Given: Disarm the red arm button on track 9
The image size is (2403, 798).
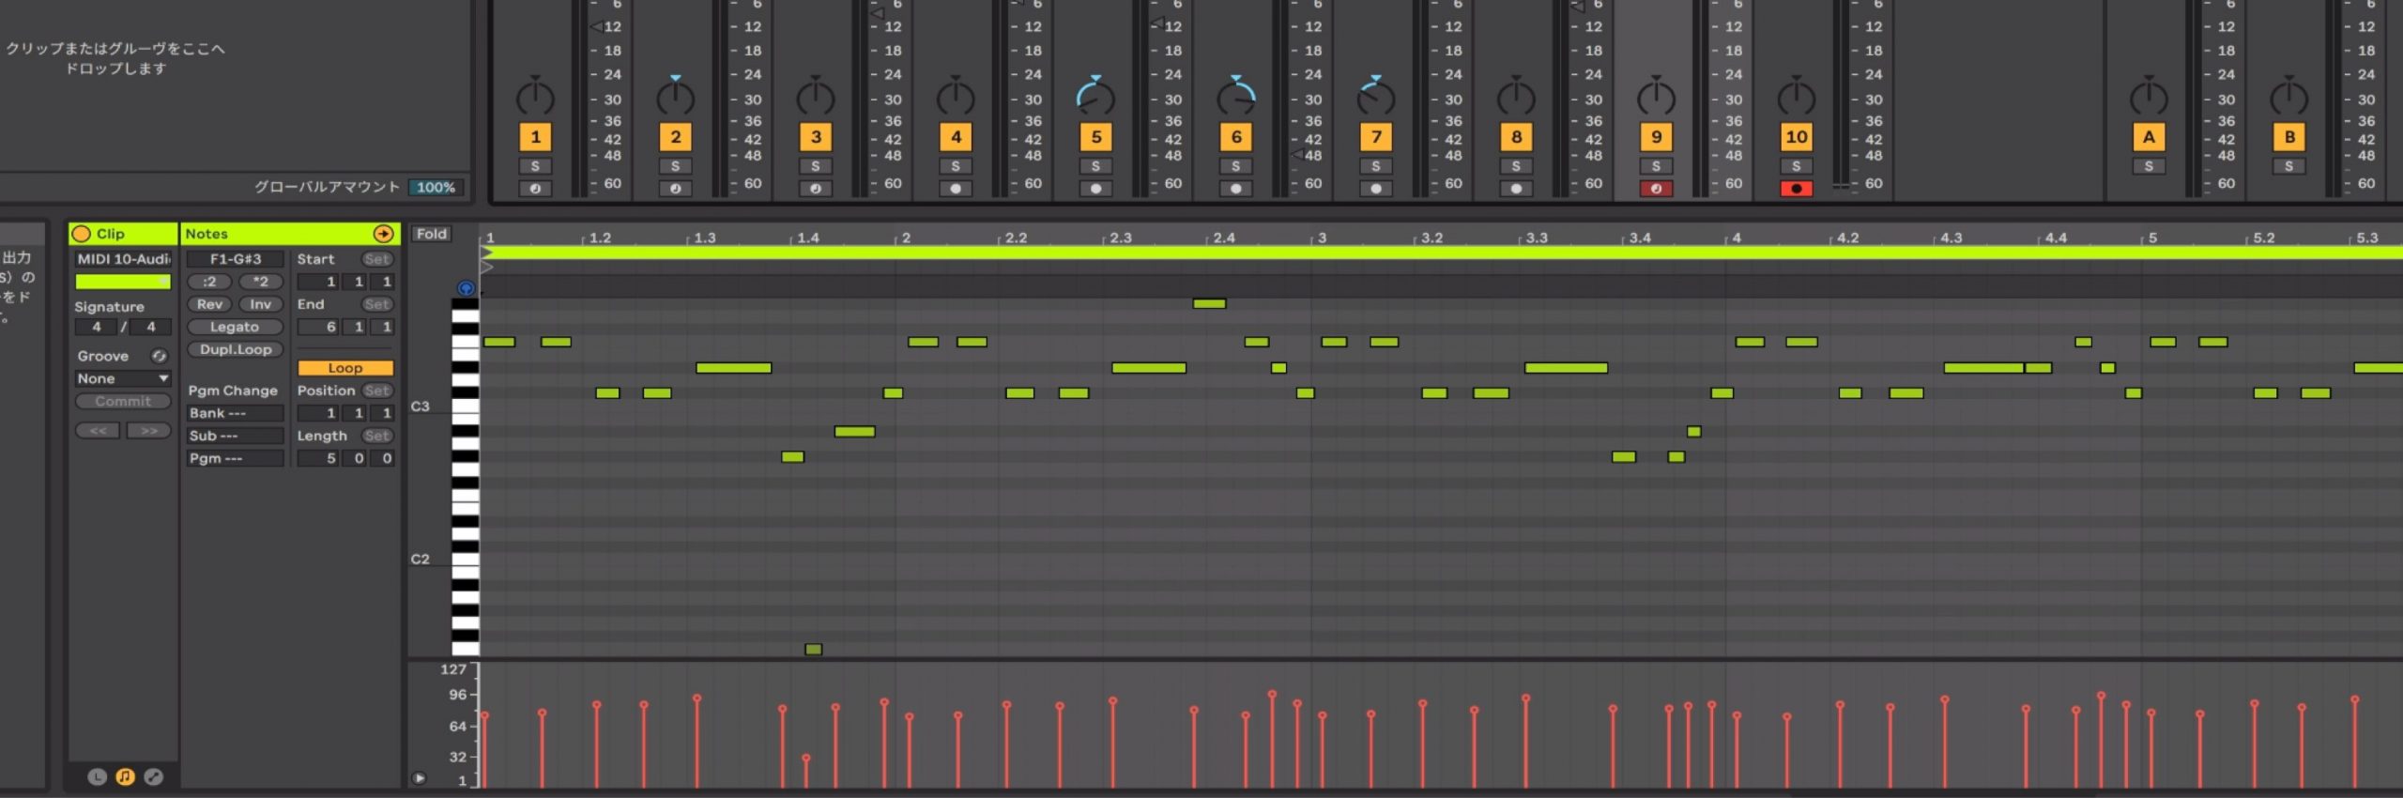Looking at the screenshot, I should [x=1656, y=189].
